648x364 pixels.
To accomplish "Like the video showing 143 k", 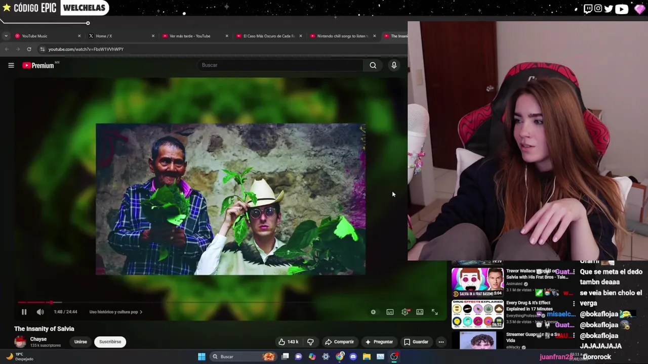I will tap(288, 342).
